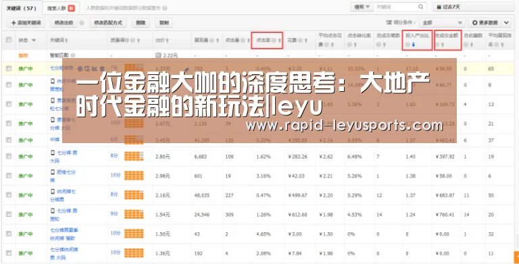Check the row with bid 1.36元

[9, 253]
